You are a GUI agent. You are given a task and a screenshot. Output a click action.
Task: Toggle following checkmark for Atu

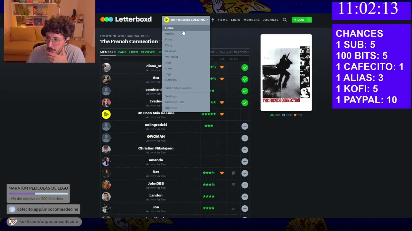pyautogui.click(x=245, y=79)
